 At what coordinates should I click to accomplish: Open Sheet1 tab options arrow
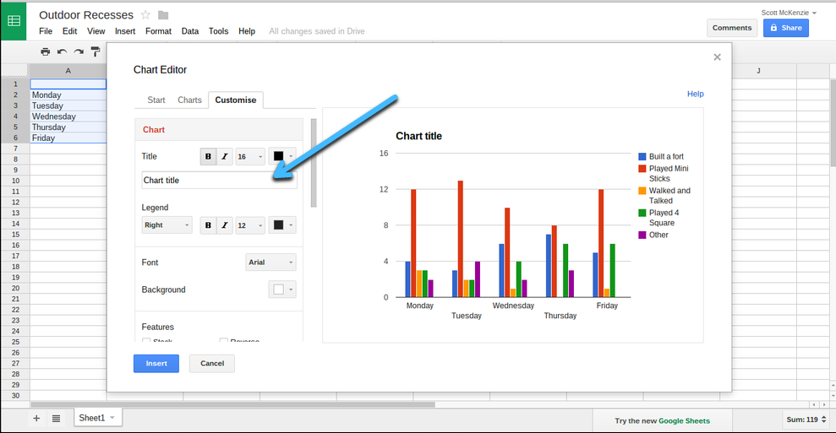point(112,418)
